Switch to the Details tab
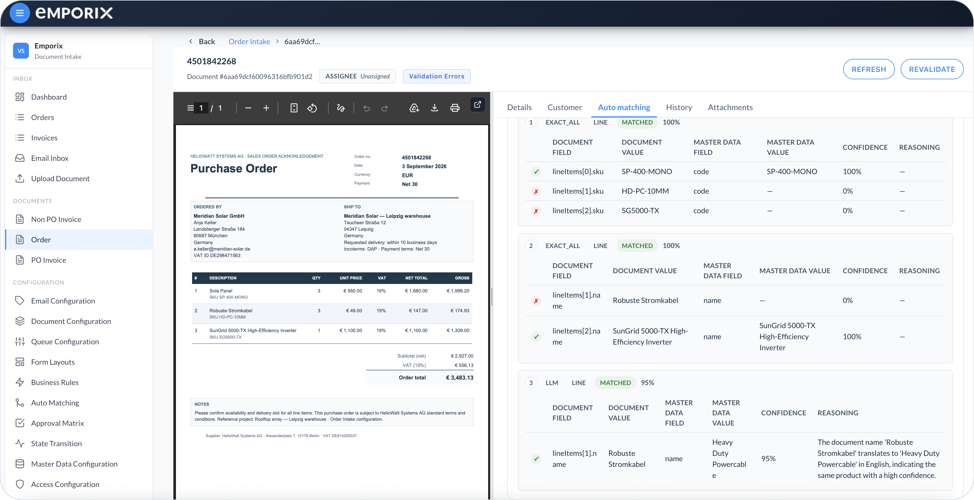Image resolution: width=974 pixels, height=500 pixels. pos(519,107)
